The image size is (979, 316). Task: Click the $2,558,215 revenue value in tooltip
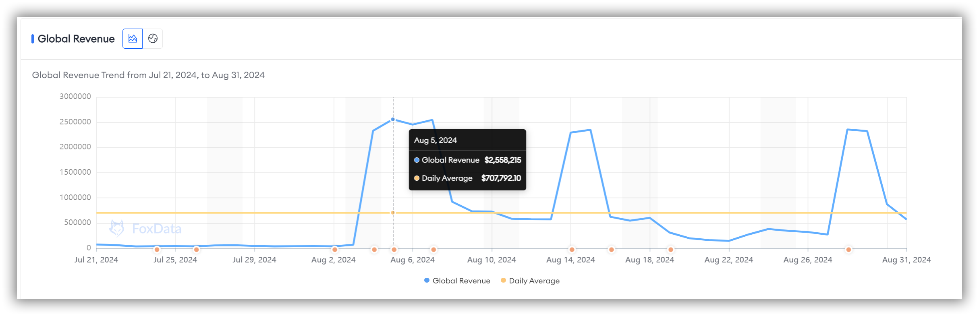(x=503, y=160)
